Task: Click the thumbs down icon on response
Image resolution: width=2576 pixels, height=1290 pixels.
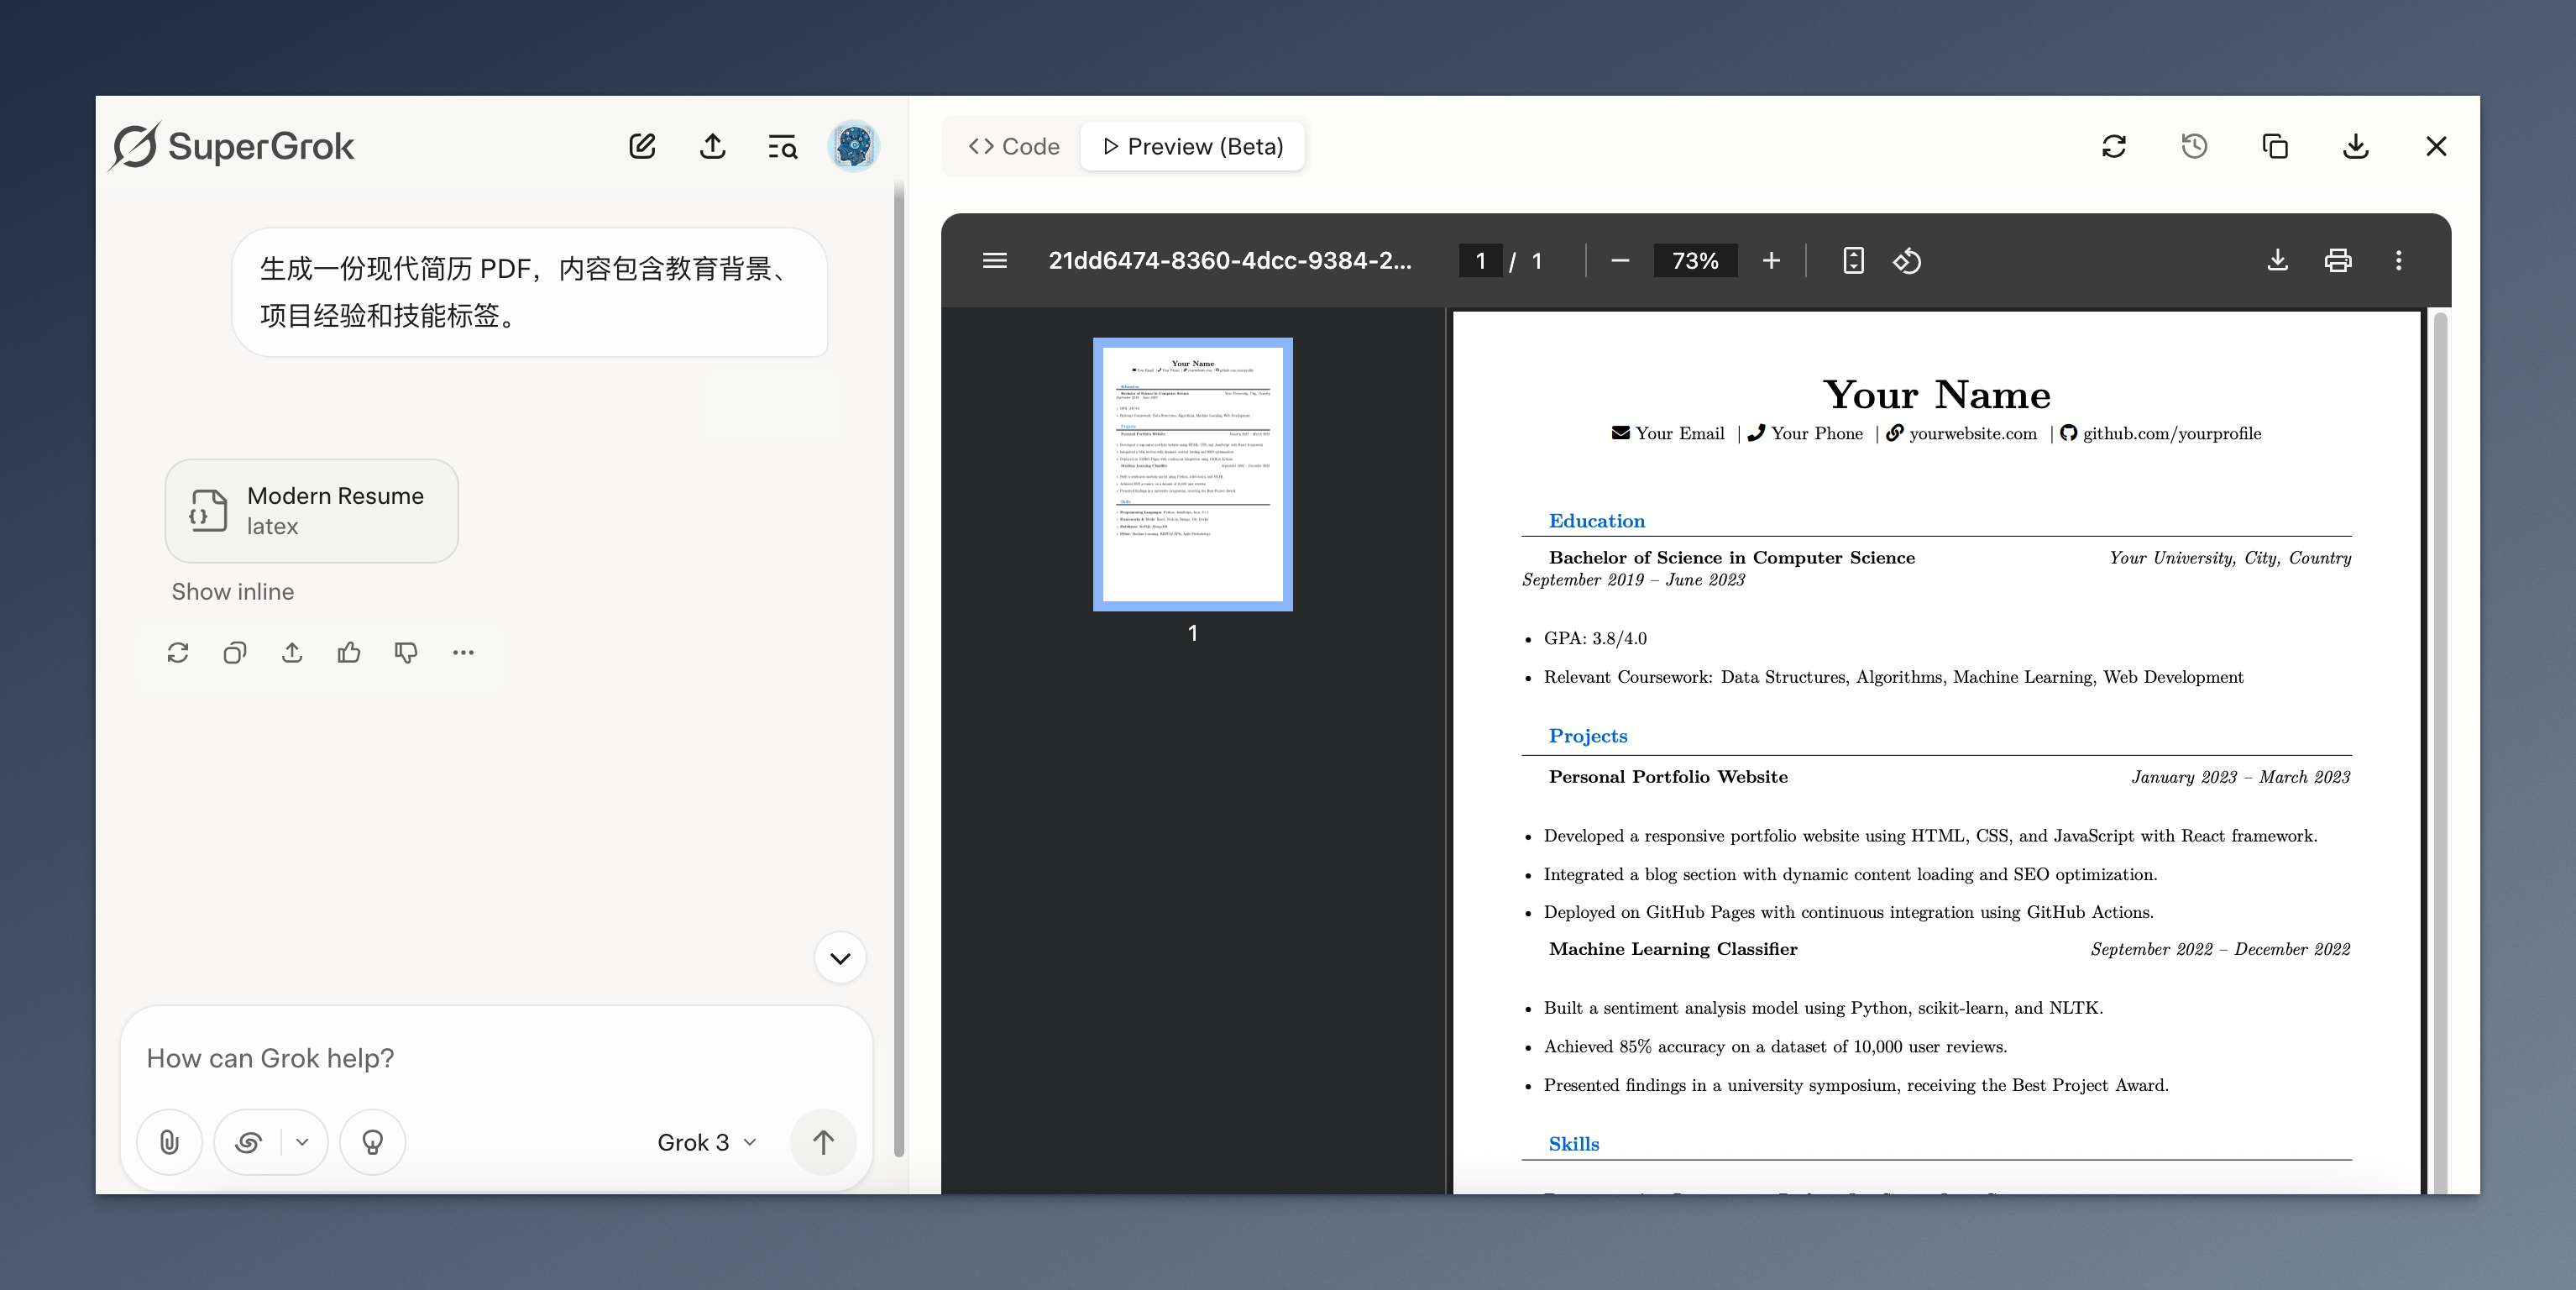Action: point(406,653)
